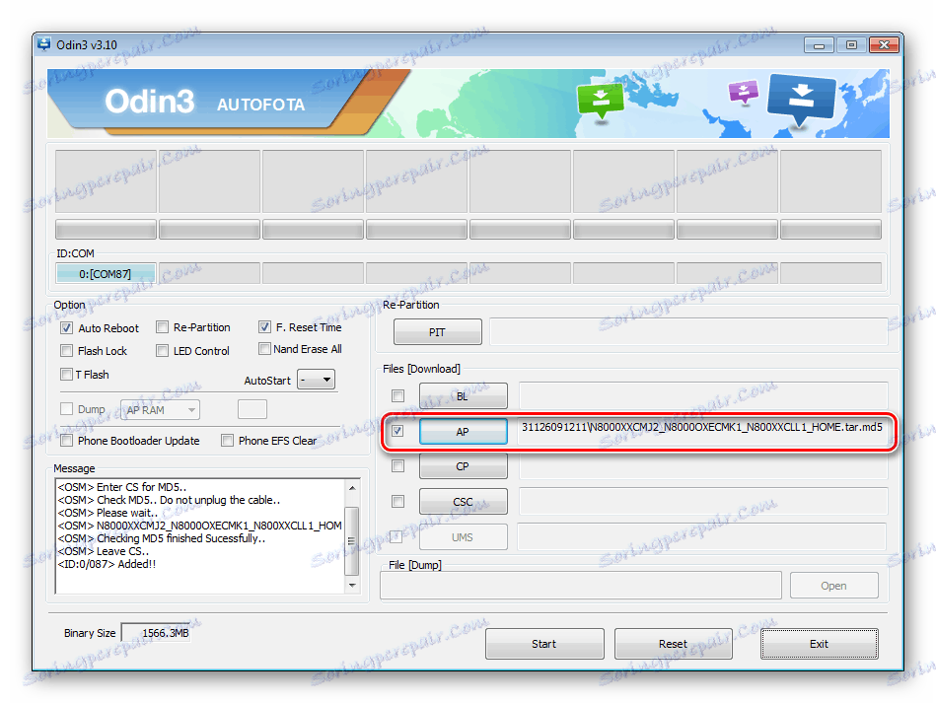Screen dimensions: 936x703
Task: Click the BL file button
Action: (x=464, y=395)
